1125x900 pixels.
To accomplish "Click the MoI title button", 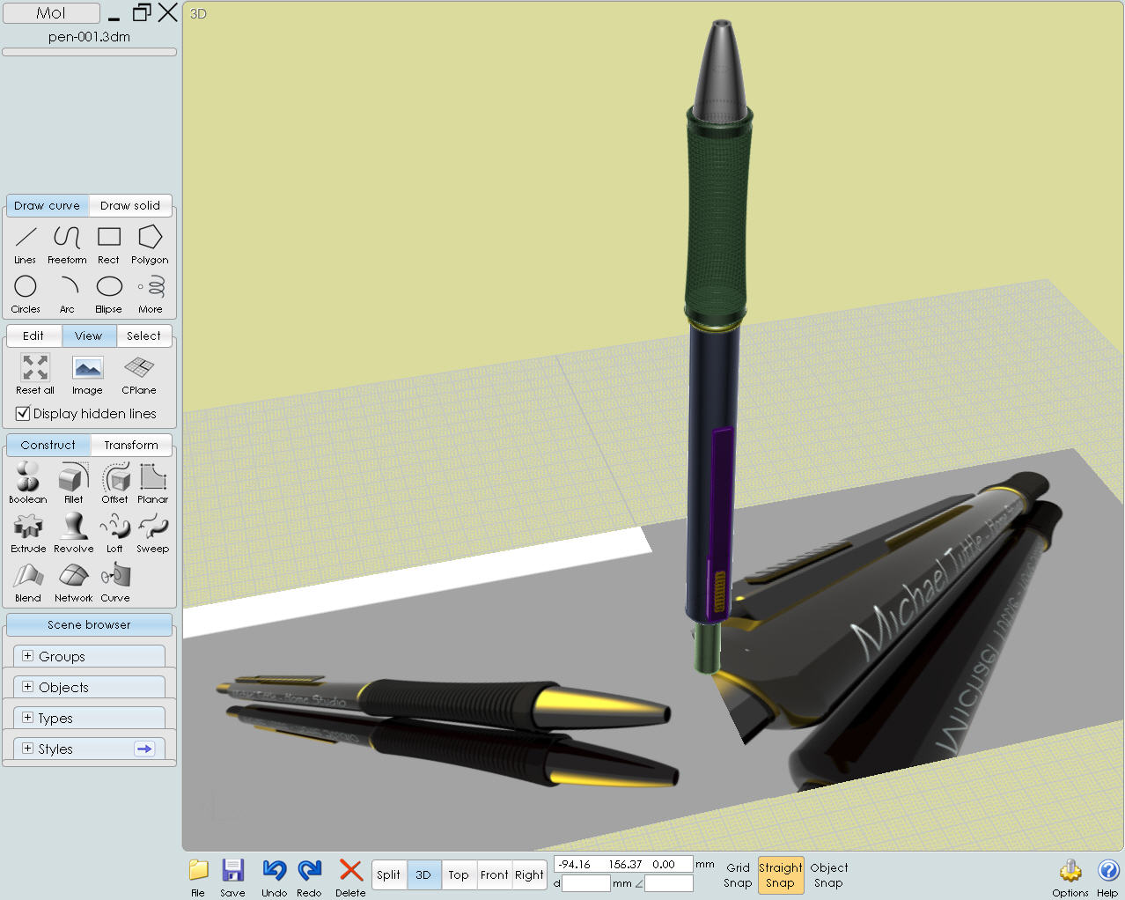I will tap(51, 13).
